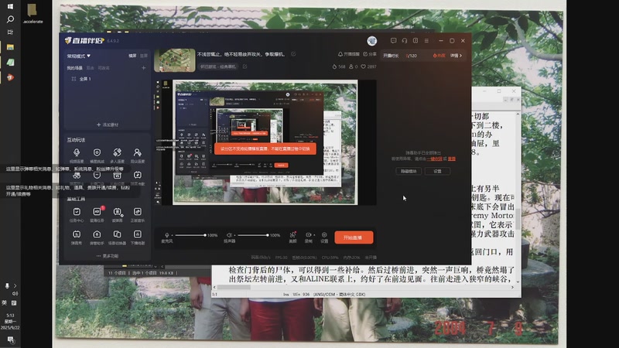Click the taskbar volume icon
Viewport: 619px width, 348px height.
point(15,294)
